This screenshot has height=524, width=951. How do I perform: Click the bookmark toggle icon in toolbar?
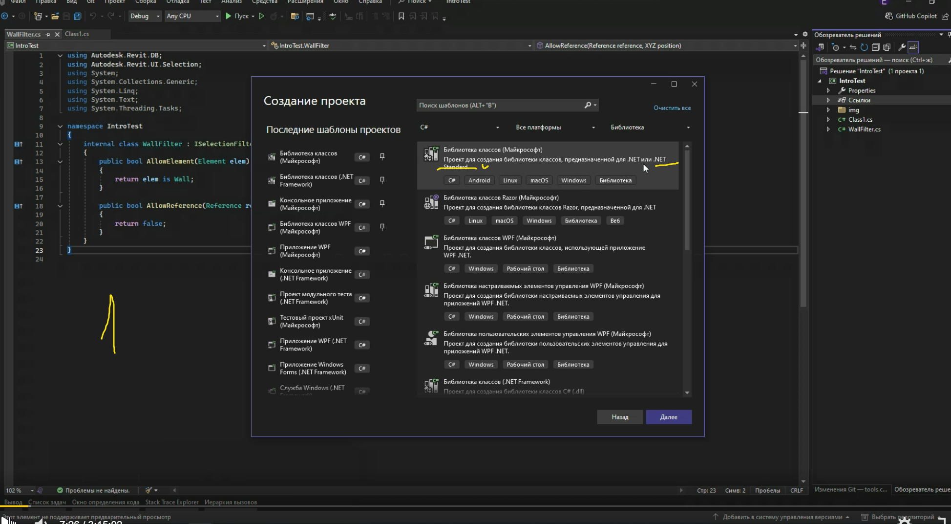pos(401,16)
